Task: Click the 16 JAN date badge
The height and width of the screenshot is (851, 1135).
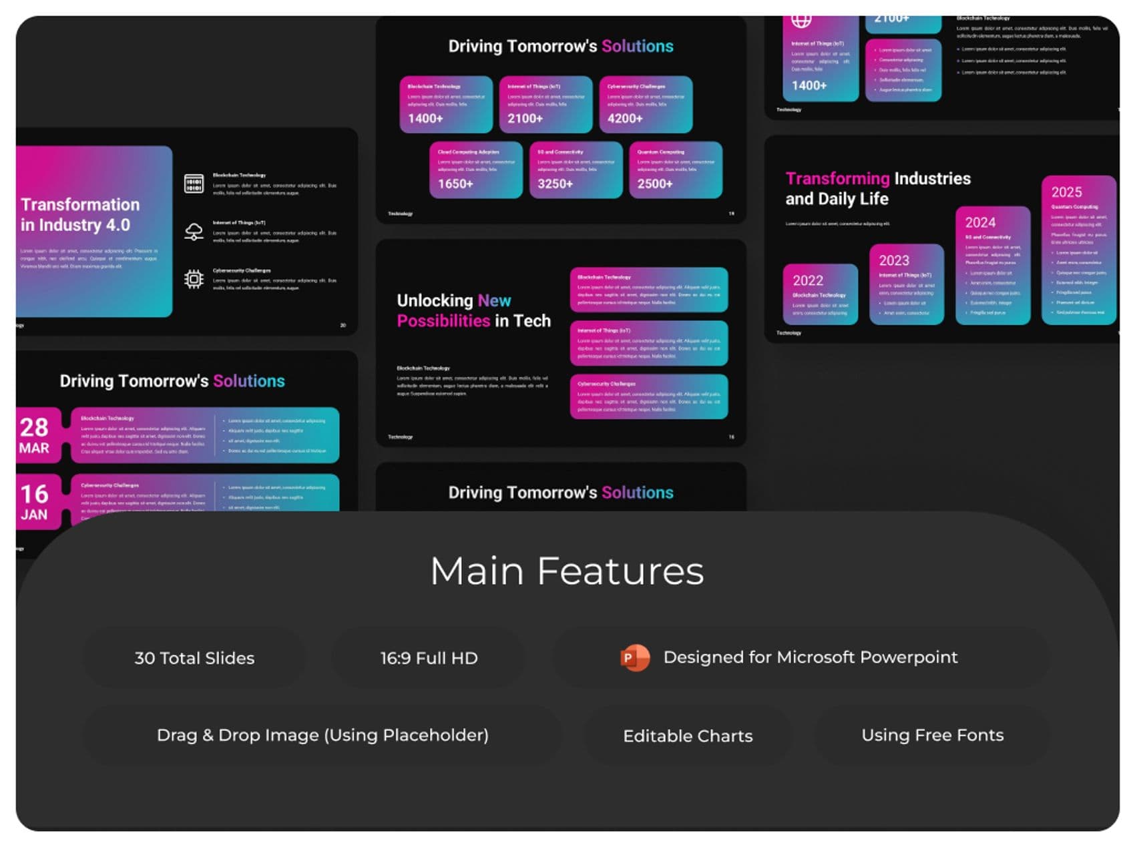Action: click(x=37, y=502)
